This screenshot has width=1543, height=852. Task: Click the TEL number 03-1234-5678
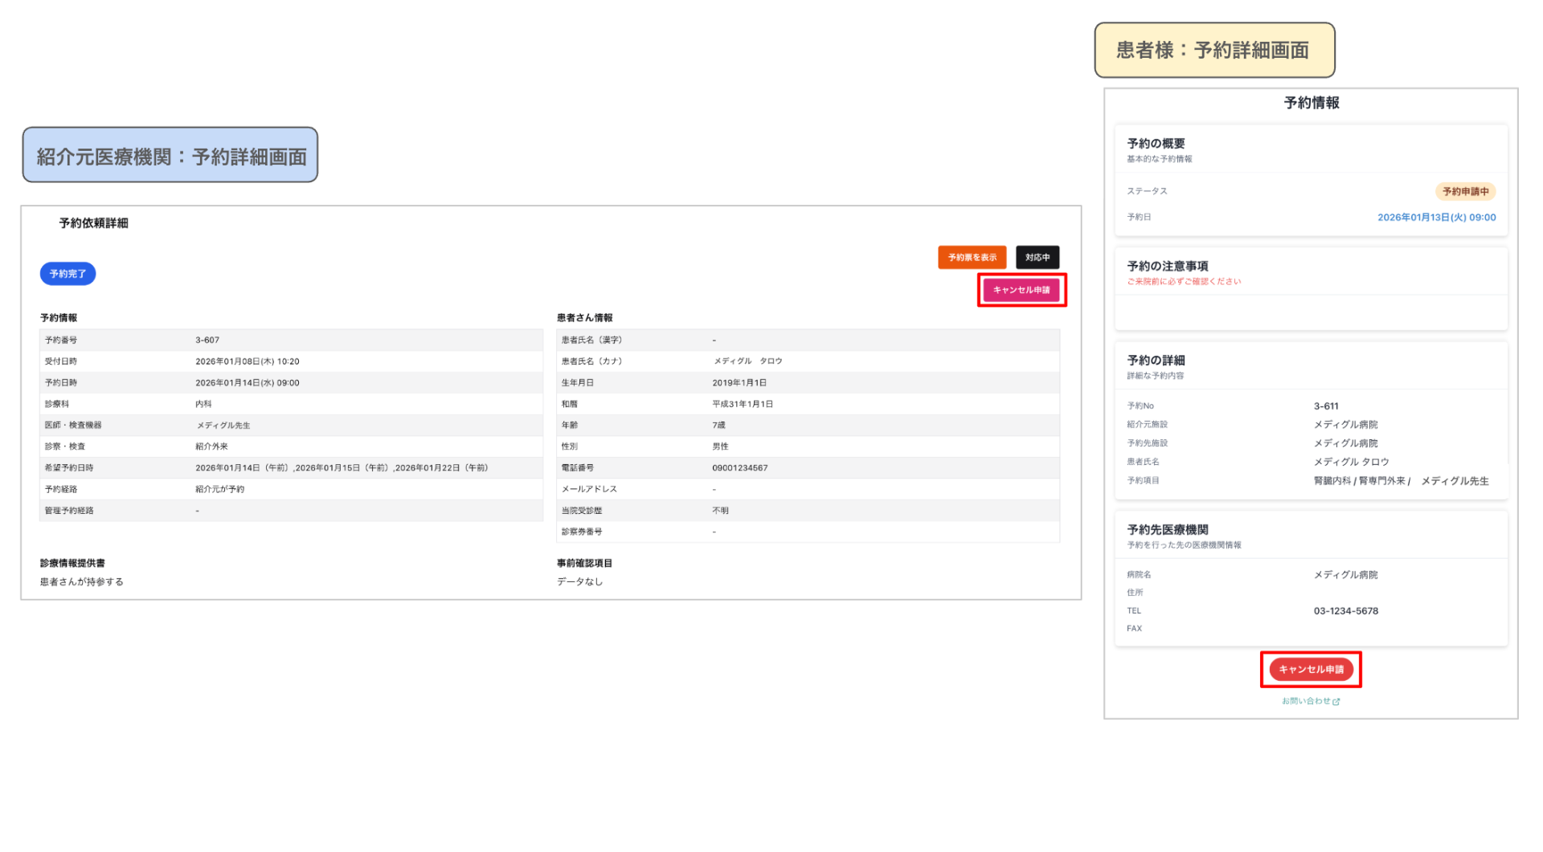click(x=1345, y=610)
